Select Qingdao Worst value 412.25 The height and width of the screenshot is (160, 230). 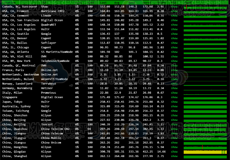(x=148, y=152)
